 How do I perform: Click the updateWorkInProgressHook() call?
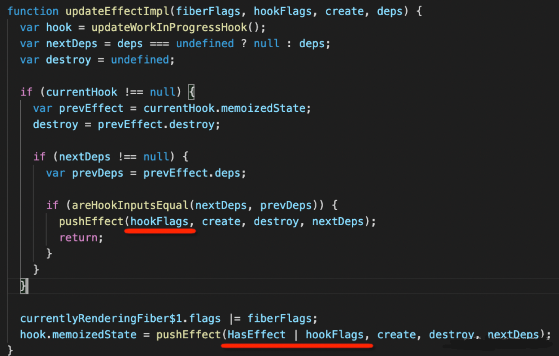tap(175, 28)
